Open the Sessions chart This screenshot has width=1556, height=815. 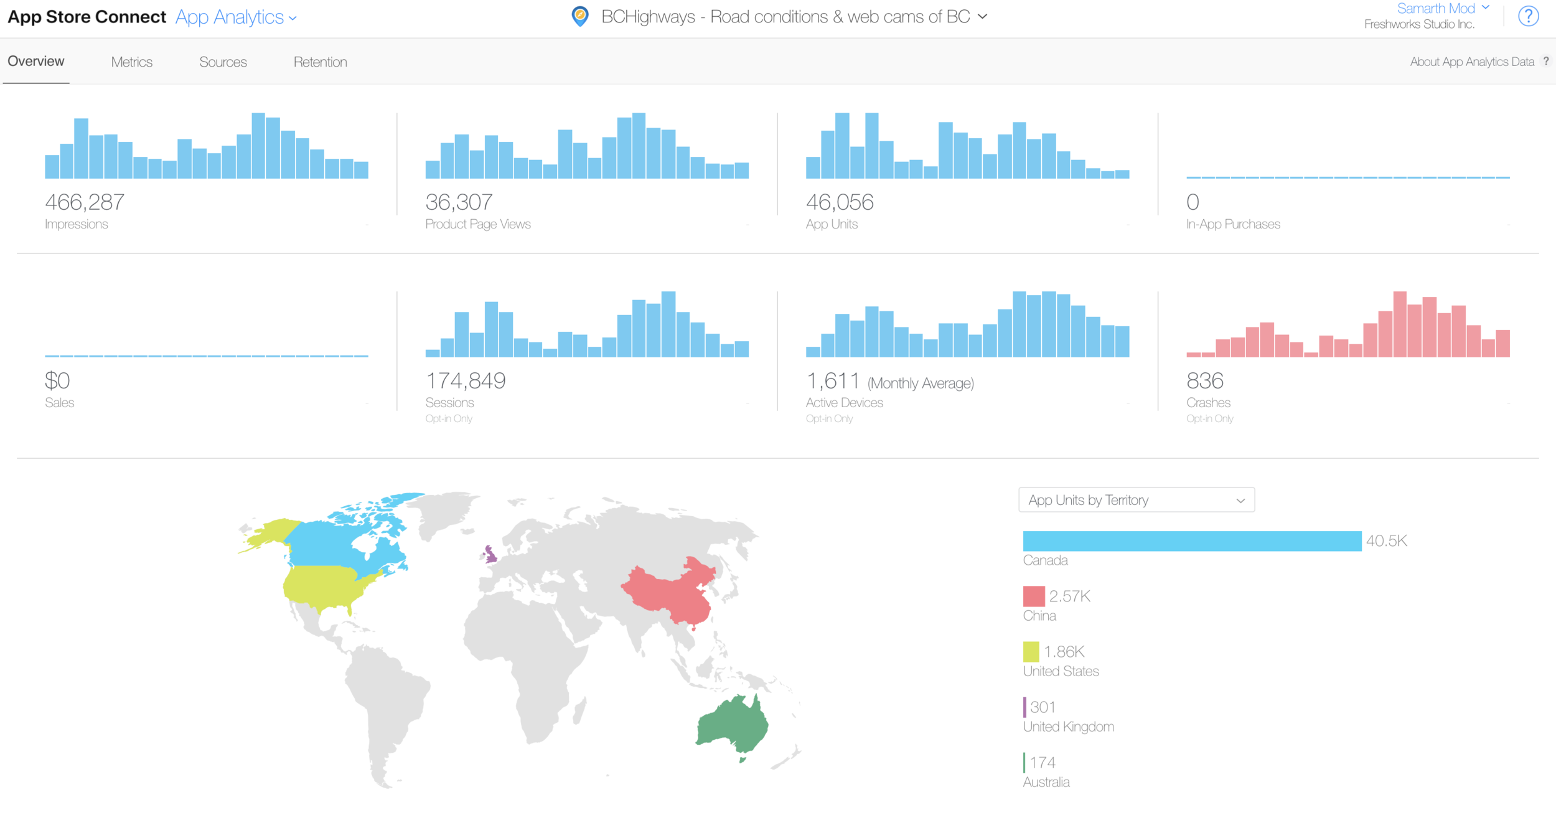[x=587, y=324]
